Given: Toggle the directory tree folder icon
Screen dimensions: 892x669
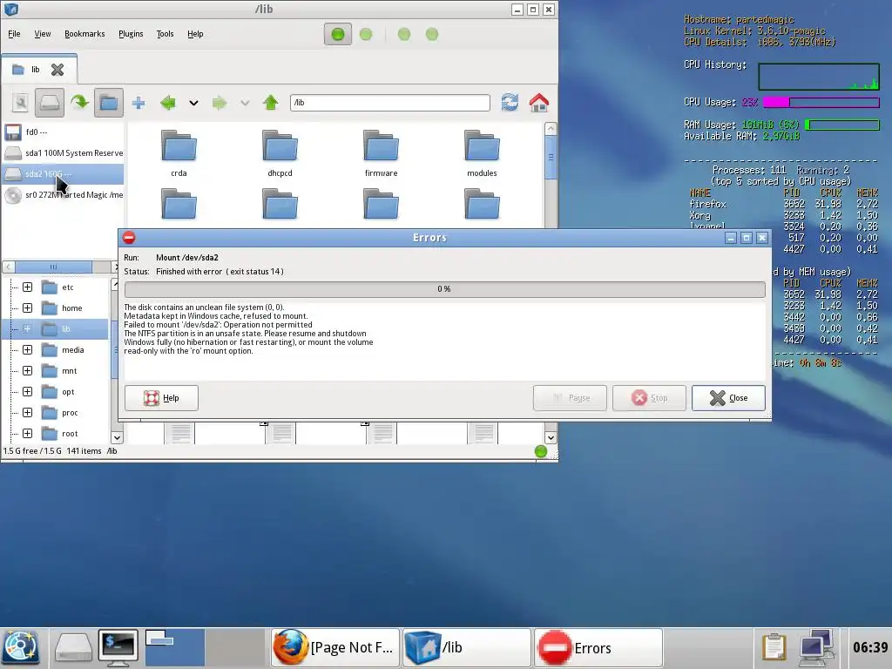Looking at the screenshot, I should click(x=109, y=103).
